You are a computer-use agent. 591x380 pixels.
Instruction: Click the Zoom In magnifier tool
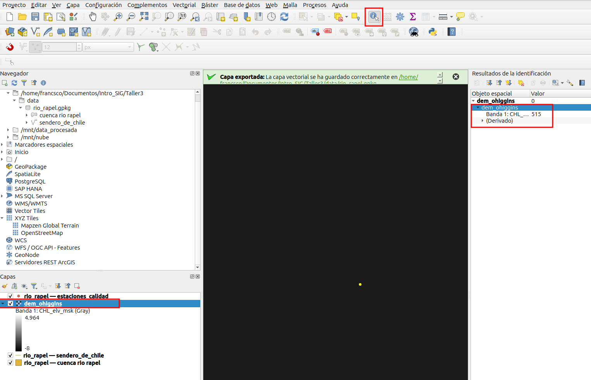118,17
